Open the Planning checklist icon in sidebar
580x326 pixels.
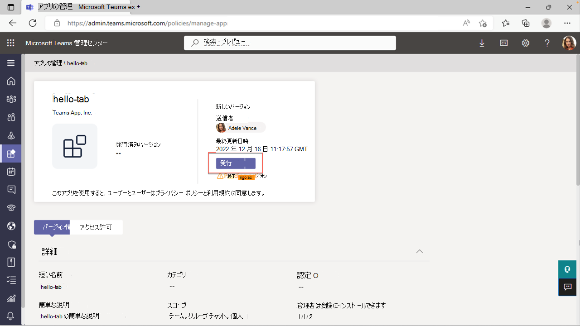pos(11,280)
